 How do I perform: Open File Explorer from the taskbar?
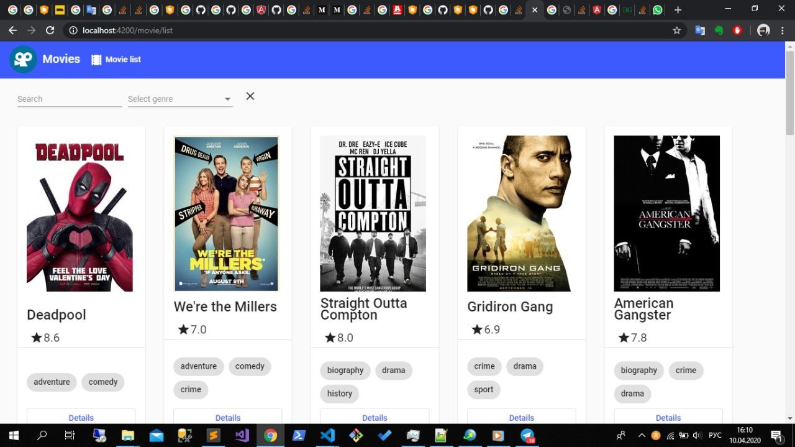(128, 435)
